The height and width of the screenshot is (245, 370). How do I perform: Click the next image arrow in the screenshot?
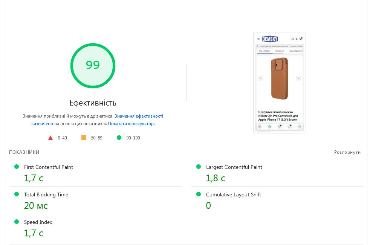(x=298, y=78)
